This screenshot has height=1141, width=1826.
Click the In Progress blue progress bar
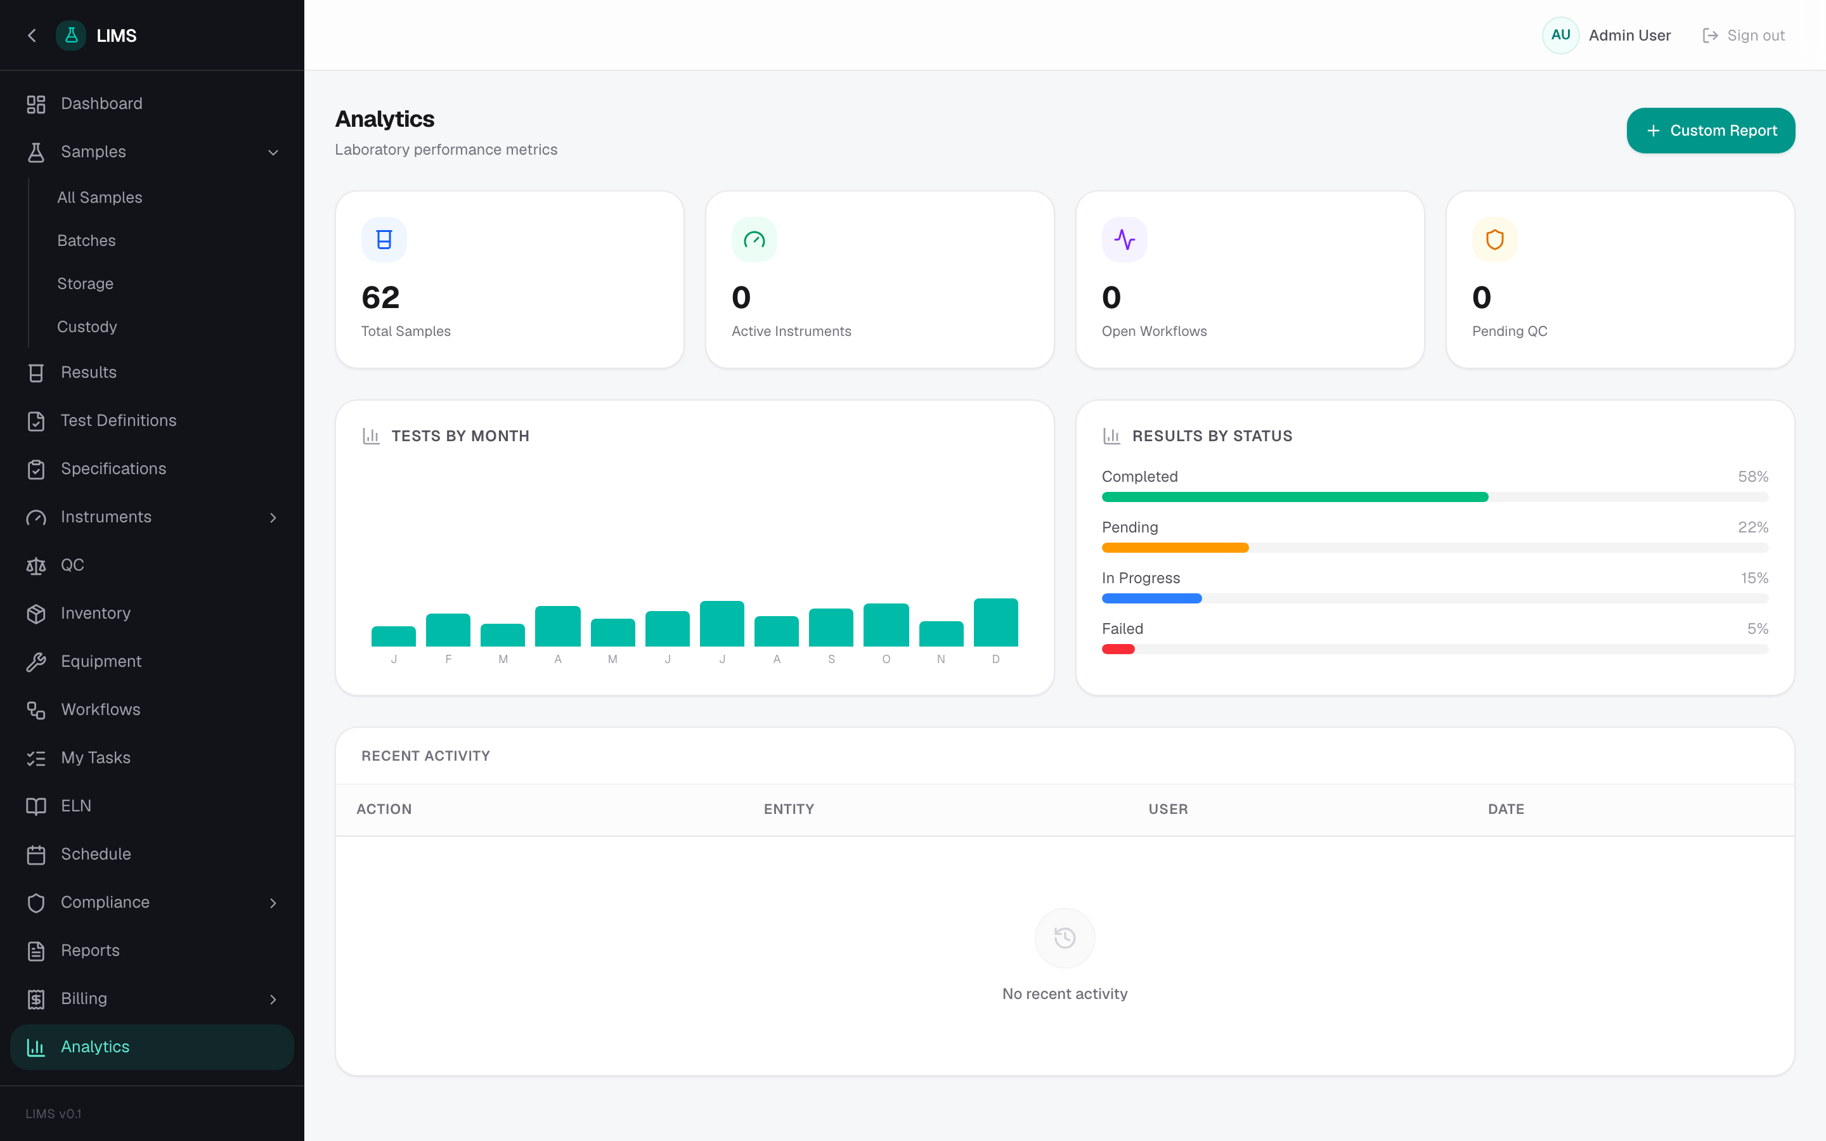(x=1151, y=598)
